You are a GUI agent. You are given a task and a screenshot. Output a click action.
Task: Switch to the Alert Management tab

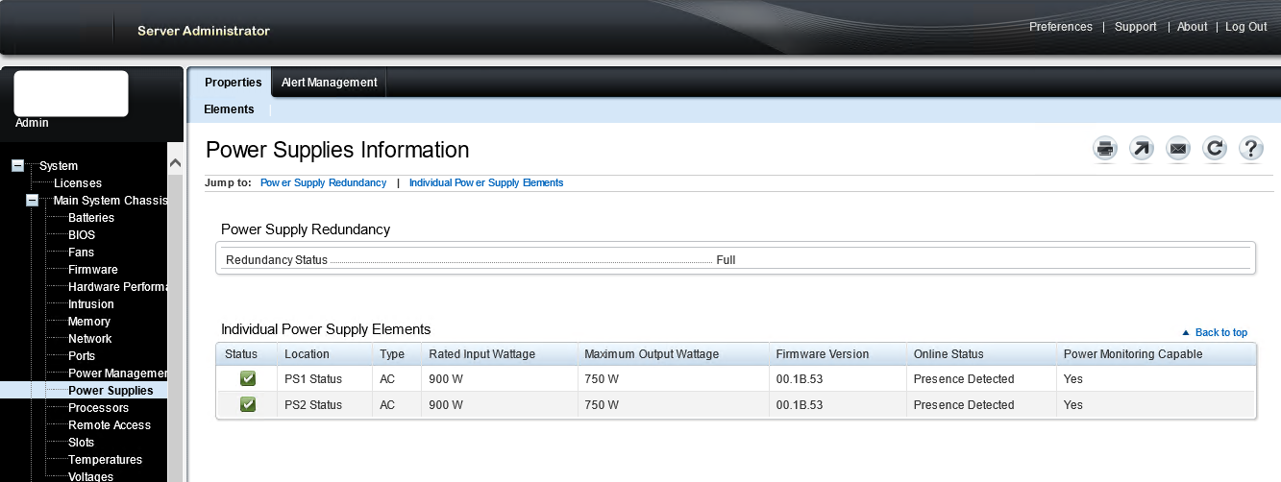click(x=329, y=83)
